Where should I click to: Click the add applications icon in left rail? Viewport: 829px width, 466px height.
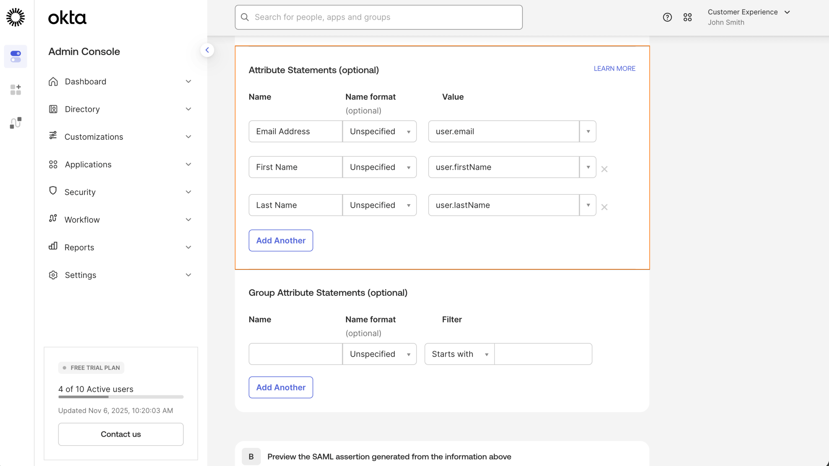pyautogui.click(x=15, y=90)
